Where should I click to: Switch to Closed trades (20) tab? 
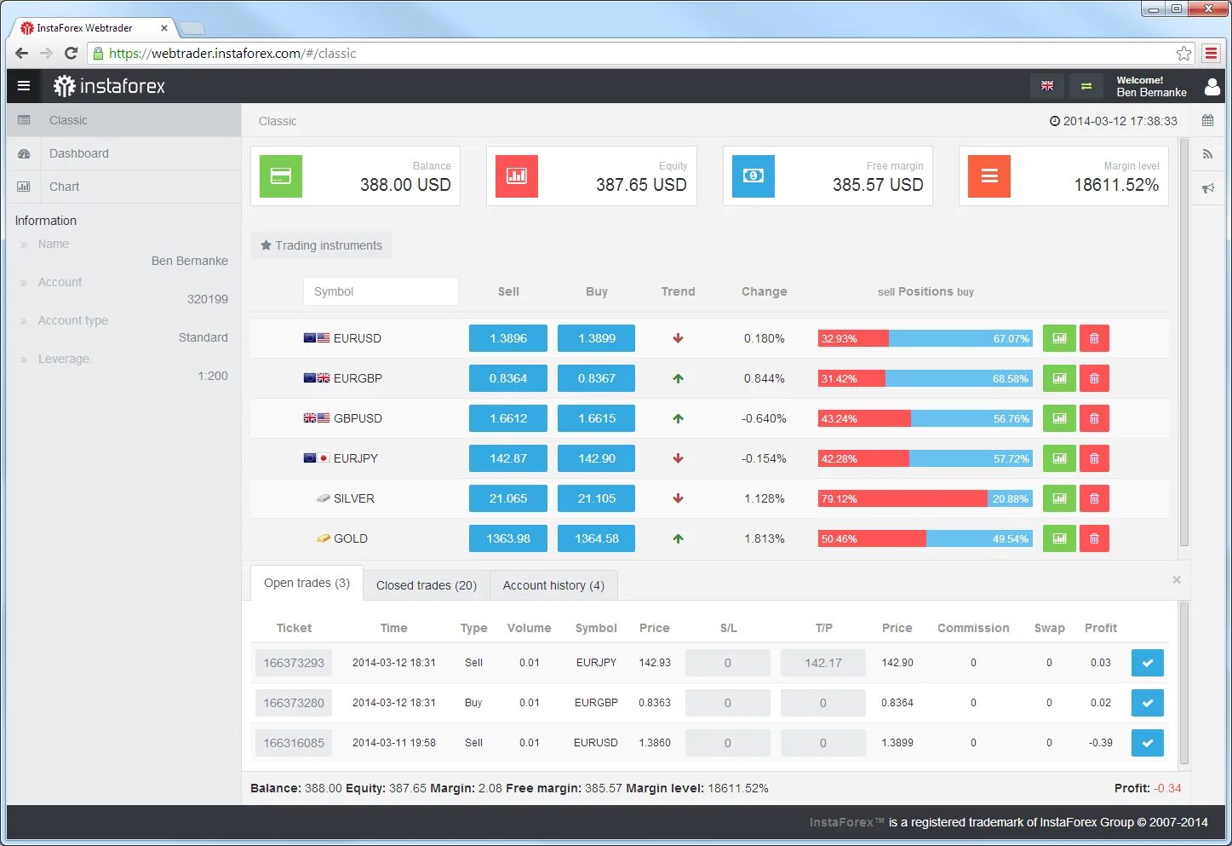[427, 585]
